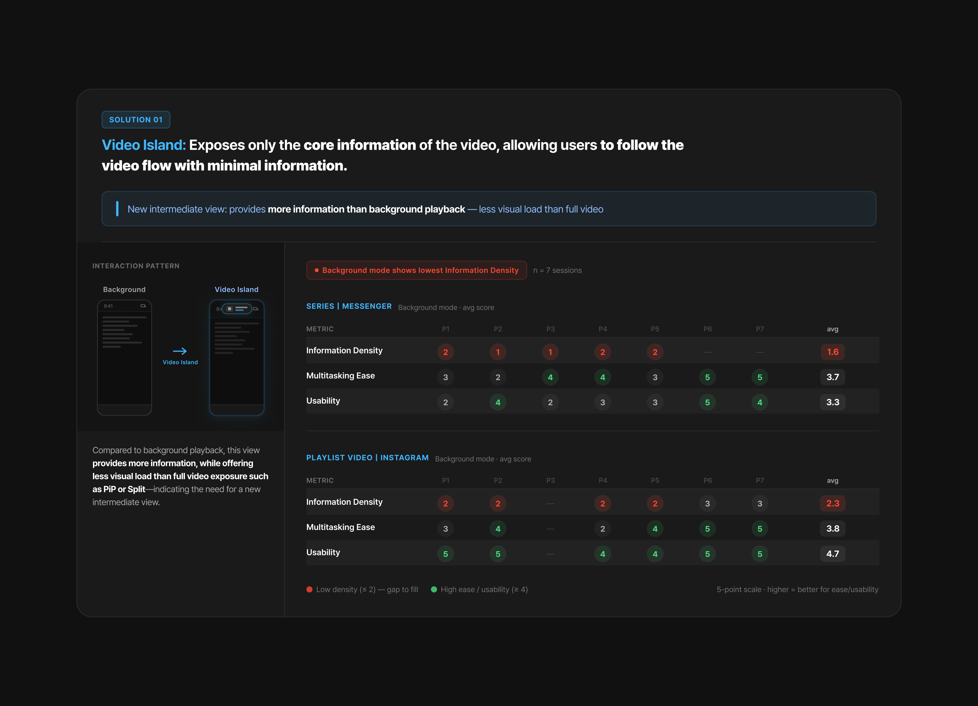
Task: Click the red 2.3 average score chip
Action: pyautogui.click(x=832, y=503)
